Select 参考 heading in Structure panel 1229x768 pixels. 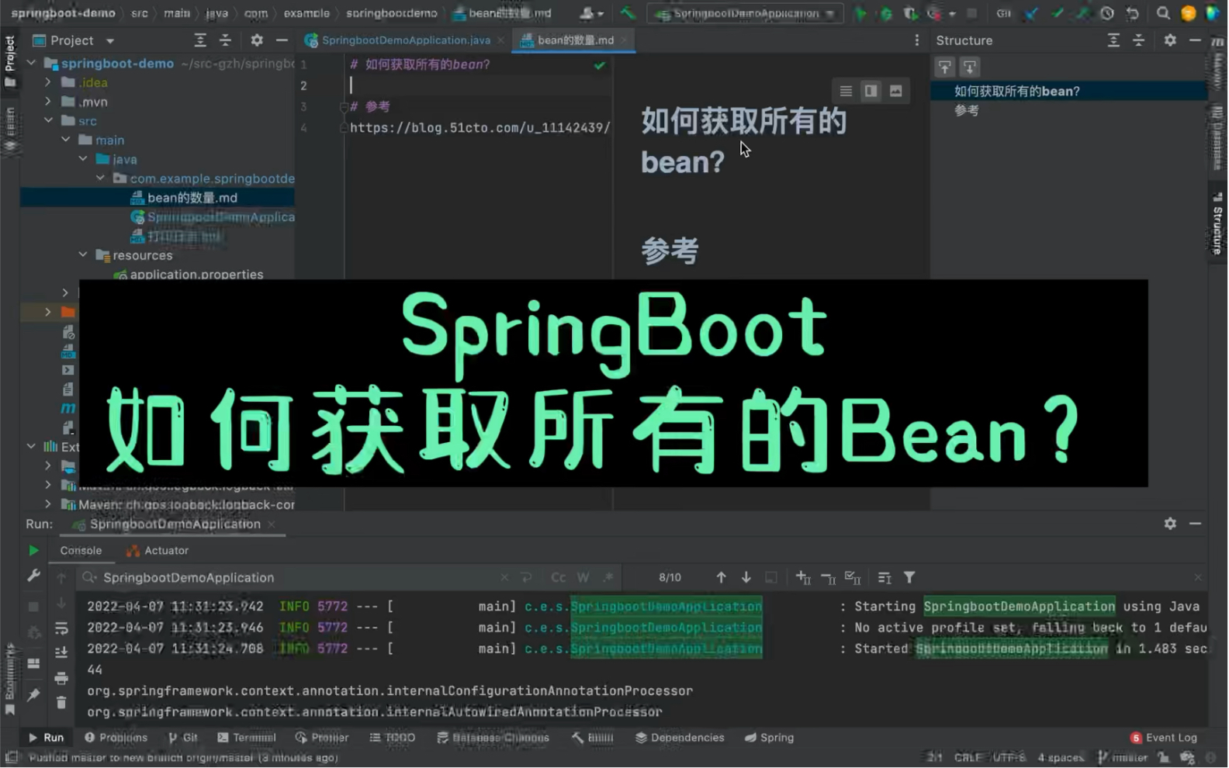966,110
